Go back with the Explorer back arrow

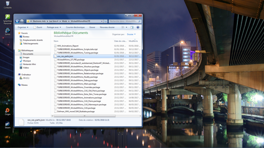point(17,21)
